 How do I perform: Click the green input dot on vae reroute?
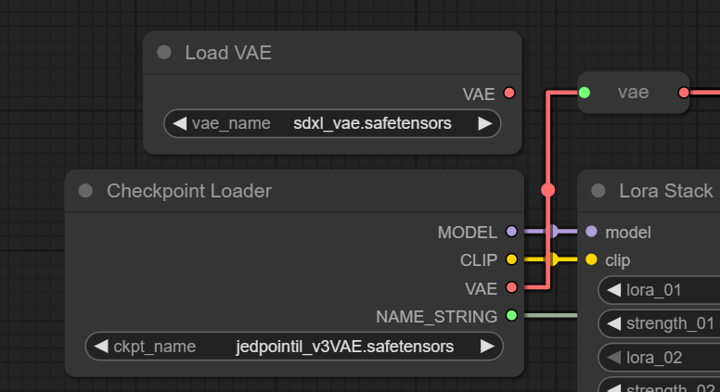point(585,93)
